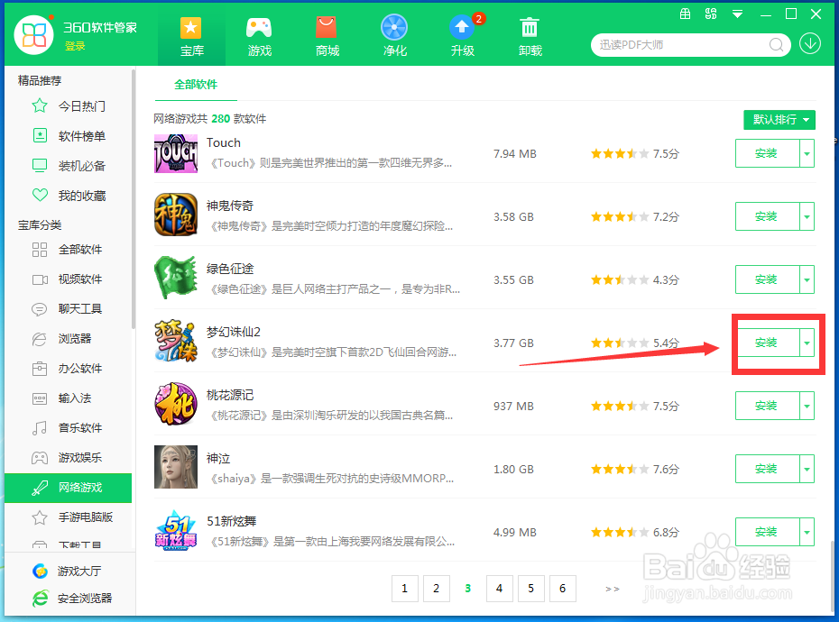Expand install options for 桃花源记
The image size is (839, 622).
[807, 406]
